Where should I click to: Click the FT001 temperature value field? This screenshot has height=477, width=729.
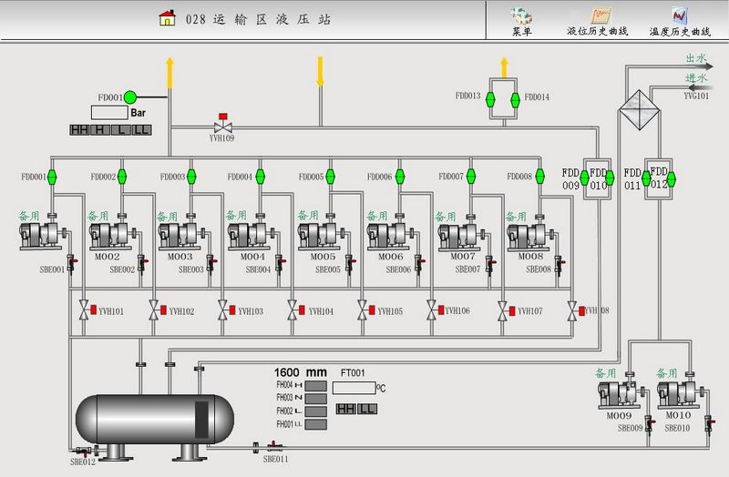[x=354, y=388]
